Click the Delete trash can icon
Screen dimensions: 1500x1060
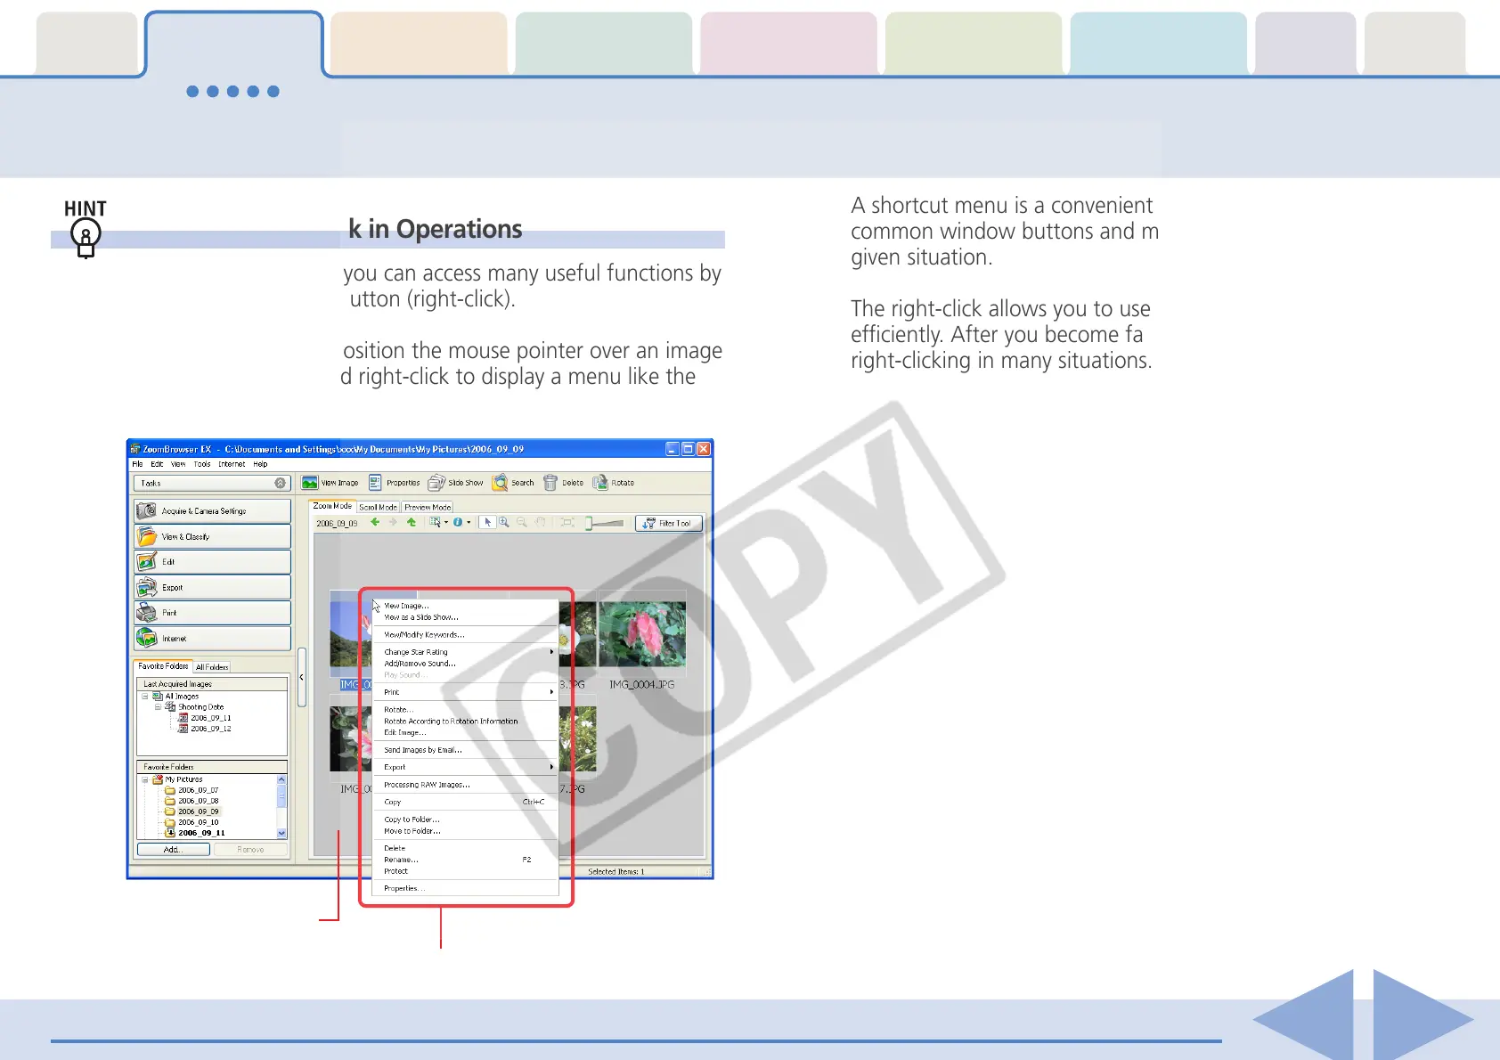[550, 483]
